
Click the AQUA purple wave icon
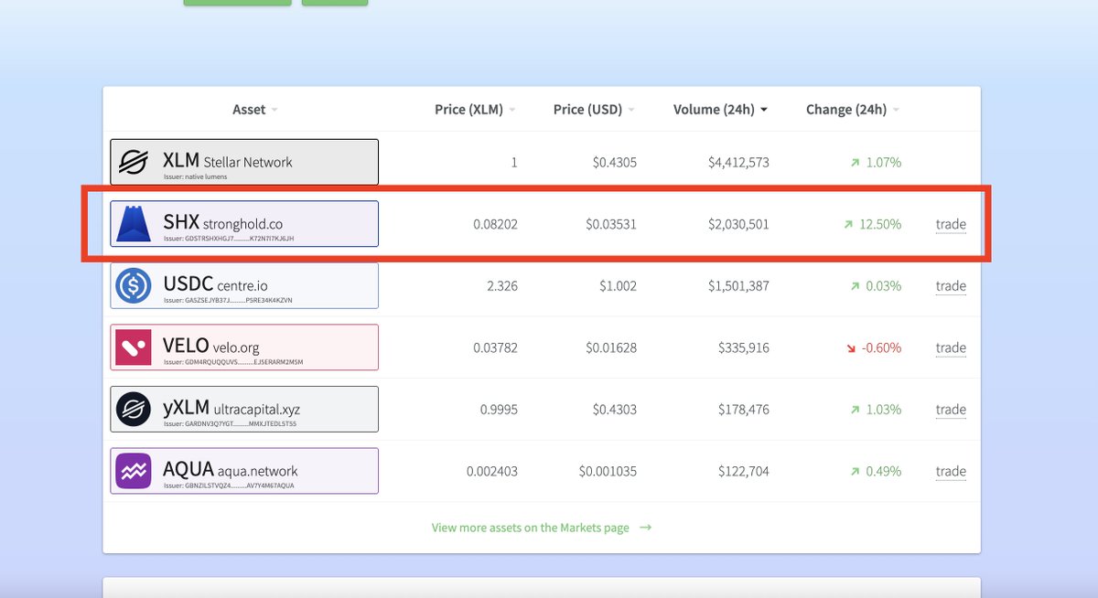tap(134, 471)
